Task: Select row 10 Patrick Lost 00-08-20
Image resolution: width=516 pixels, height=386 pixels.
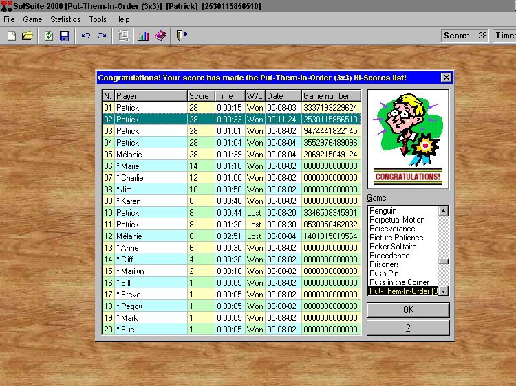Action: pyautogui.click(x=231, y=212)
